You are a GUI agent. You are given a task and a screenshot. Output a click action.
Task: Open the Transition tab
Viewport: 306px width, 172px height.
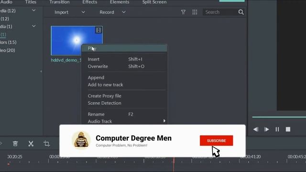59,2
